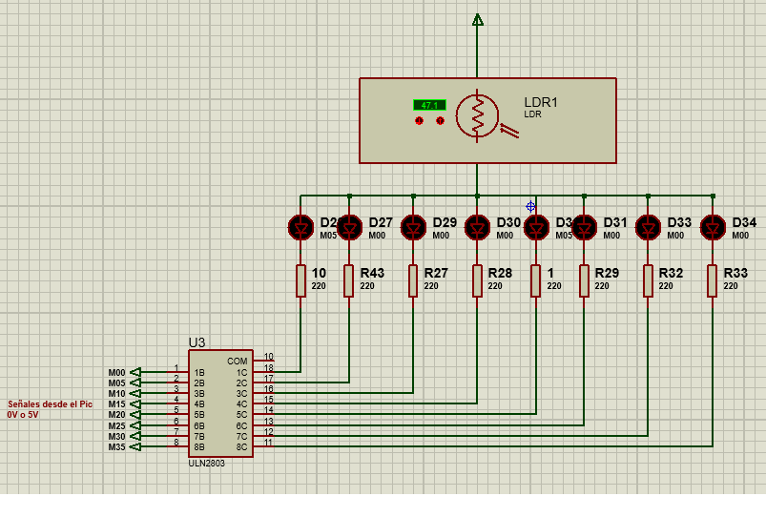Image resolution: width=766 pixels, height=517 pixels.
Task: Select LED D34 diode symbol
Action: pos(713,228)
